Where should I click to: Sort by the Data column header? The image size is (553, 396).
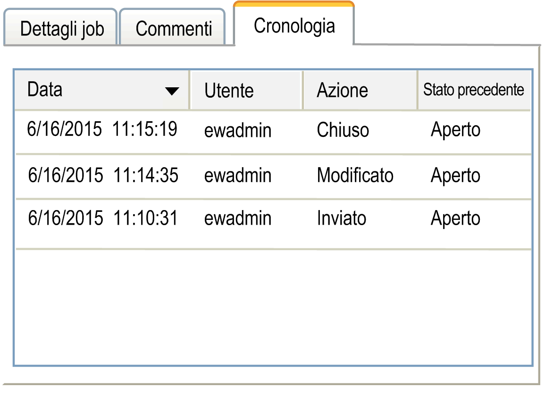(x=45, y=90)
